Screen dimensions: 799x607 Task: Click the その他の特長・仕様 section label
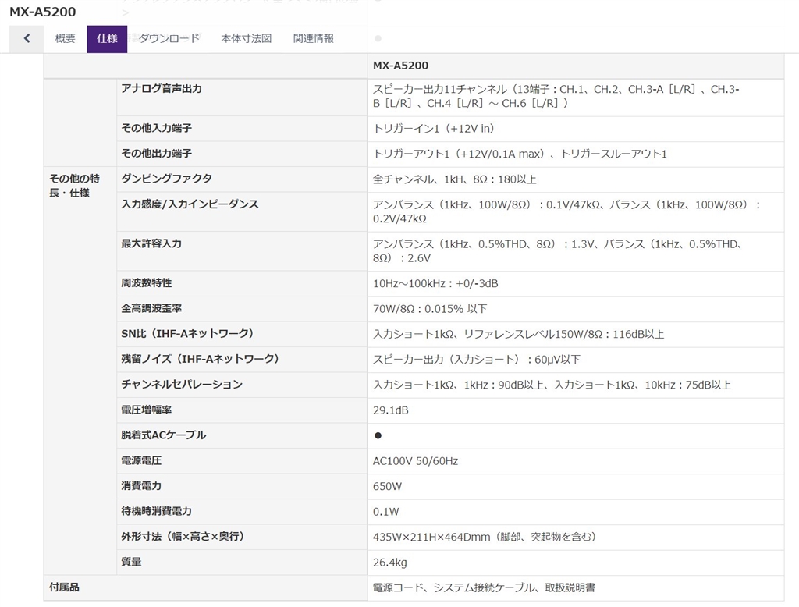coord(74,186)
